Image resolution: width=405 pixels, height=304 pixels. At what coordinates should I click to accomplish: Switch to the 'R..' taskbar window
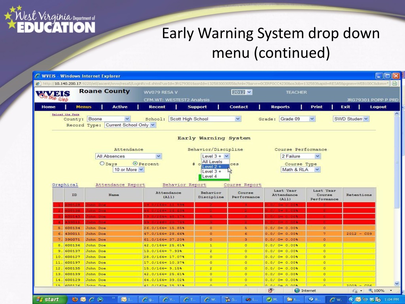coord(314,299)
